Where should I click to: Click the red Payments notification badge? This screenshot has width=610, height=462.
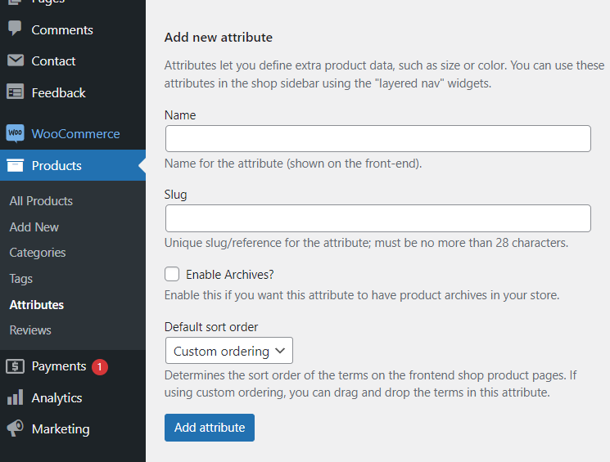[x=100, y=367]
